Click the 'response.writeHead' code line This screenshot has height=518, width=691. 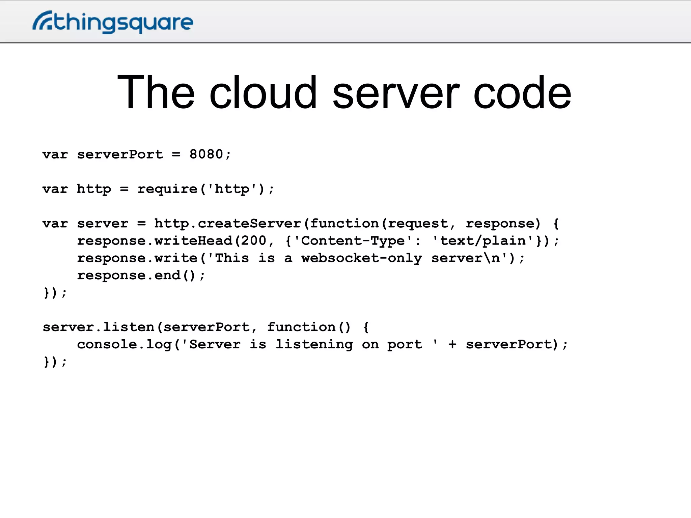(x=318, y=241)
